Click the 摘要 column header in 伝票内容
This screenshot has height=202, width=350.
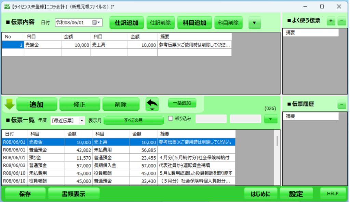[x=194, y=37]
